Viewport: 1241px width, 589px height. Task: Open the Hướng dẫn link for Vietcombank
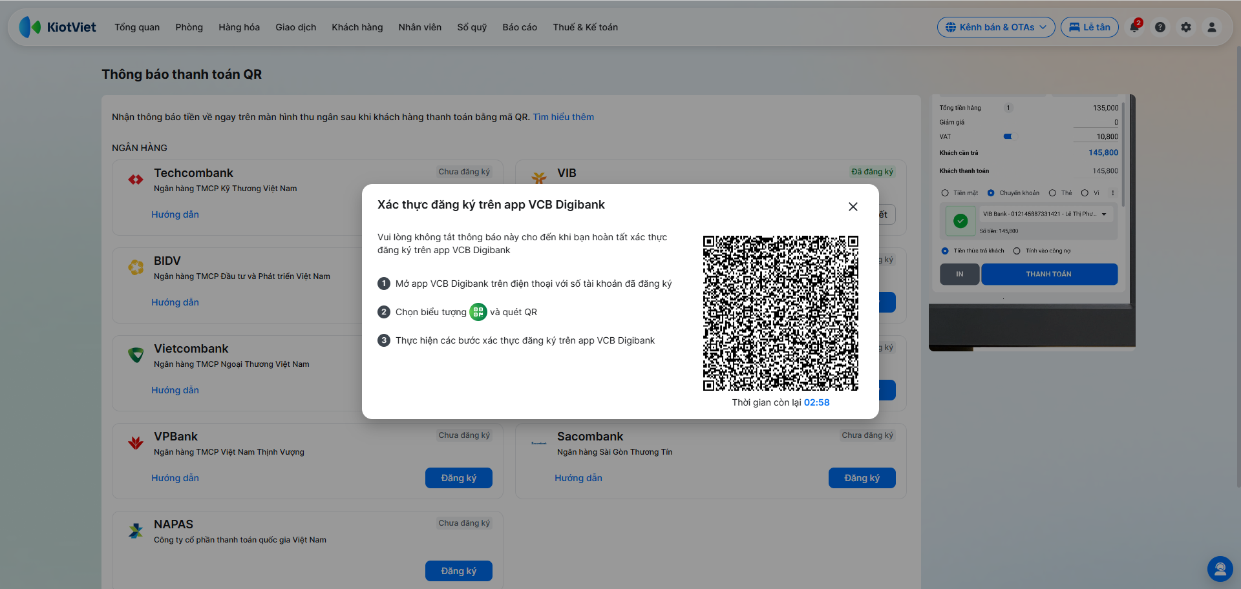point(175,390)
